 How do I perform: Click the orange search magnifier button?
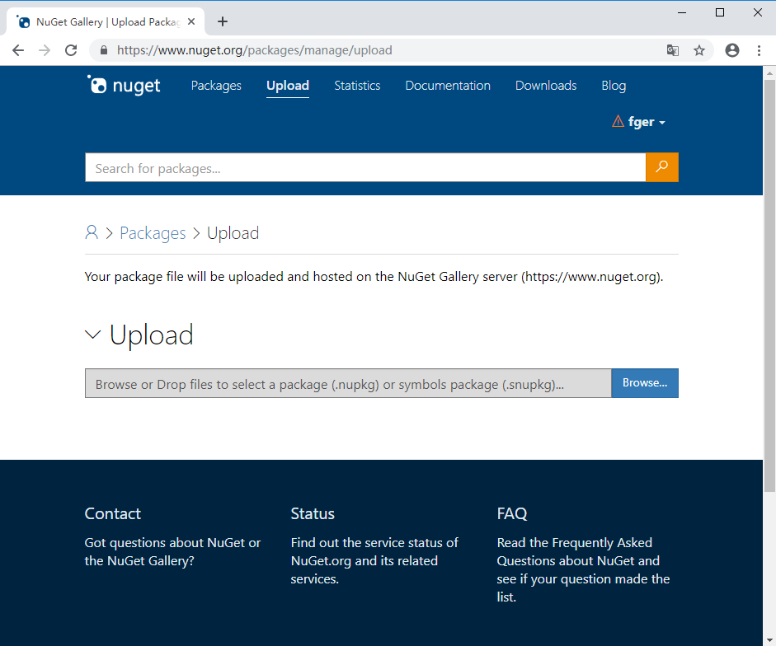661,167
